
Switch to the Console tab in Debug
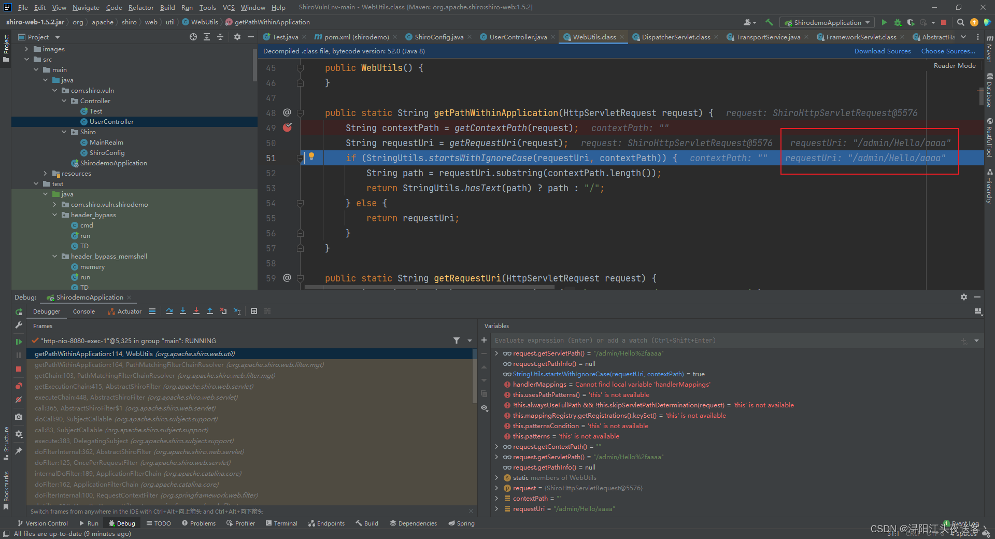pyautogui.click(x=84, y=311)
